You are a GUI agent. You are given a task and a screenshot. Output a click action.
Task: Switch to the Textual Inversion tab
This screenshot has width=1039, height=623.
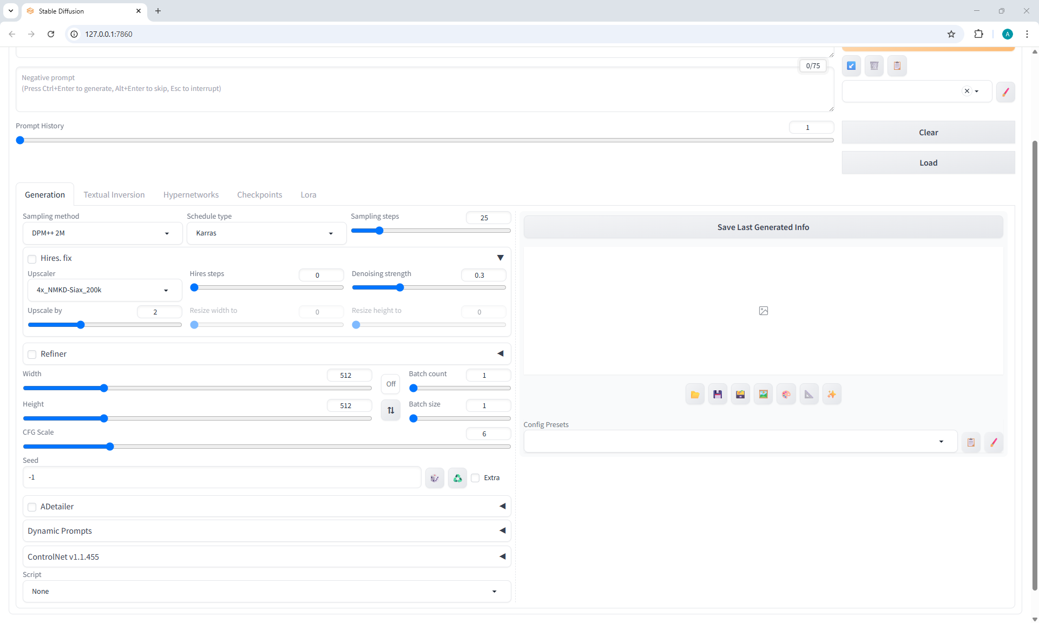(x=114, y=195)
